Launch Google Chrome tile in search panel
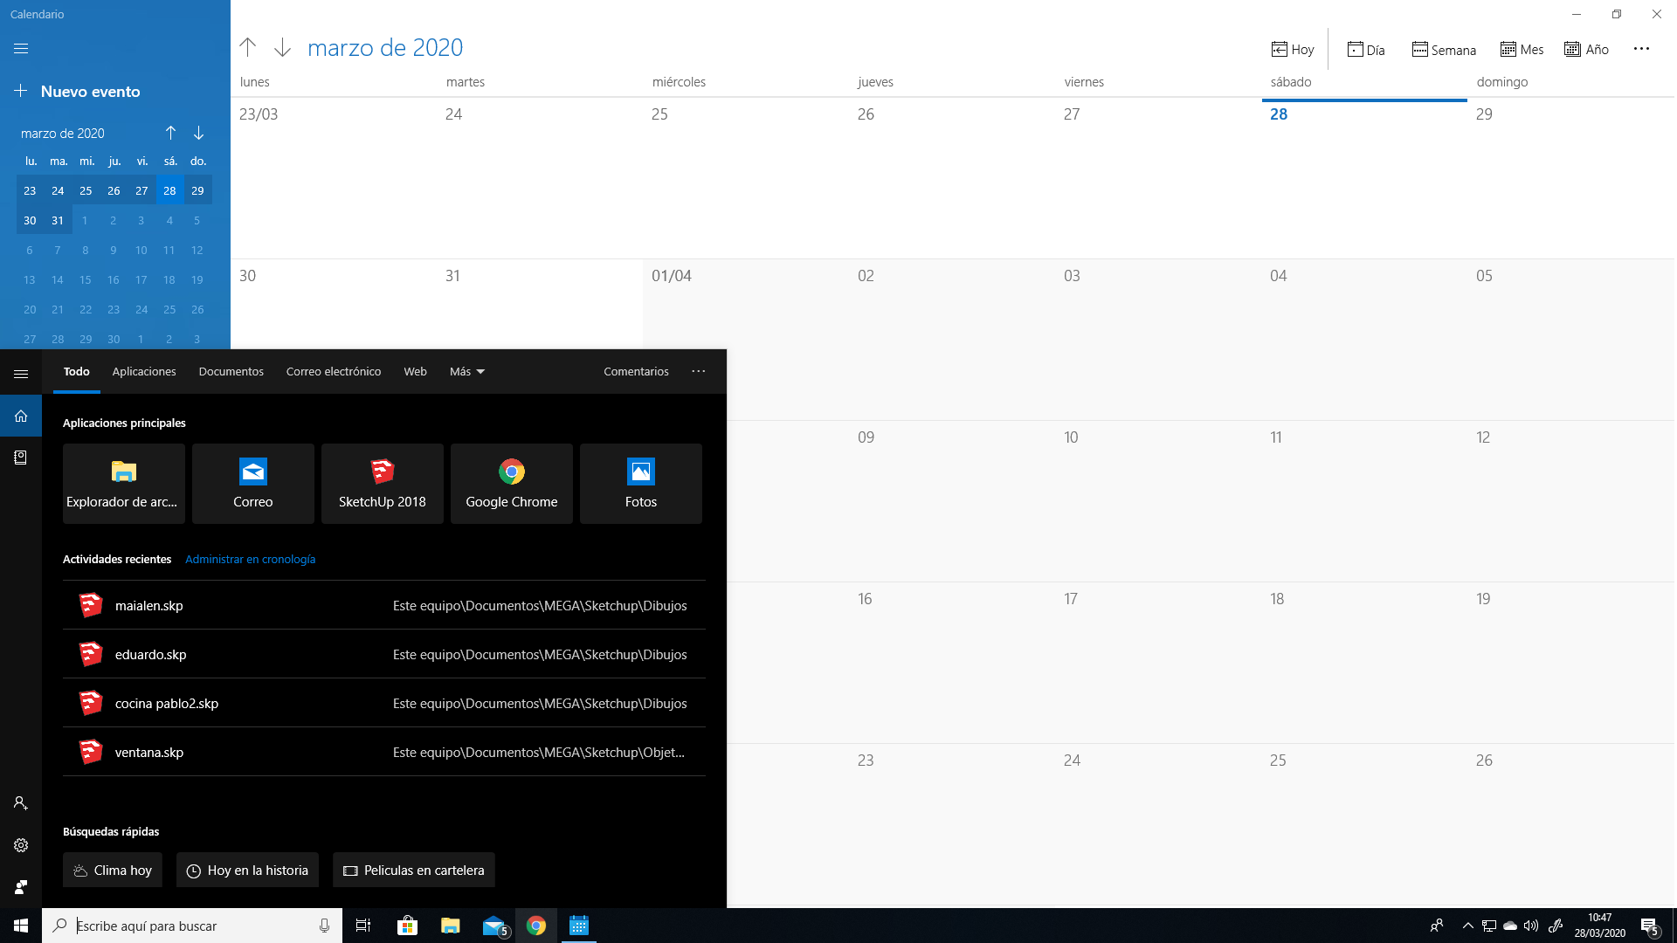This screenshot has height=943, width=1677. point(511,483)
